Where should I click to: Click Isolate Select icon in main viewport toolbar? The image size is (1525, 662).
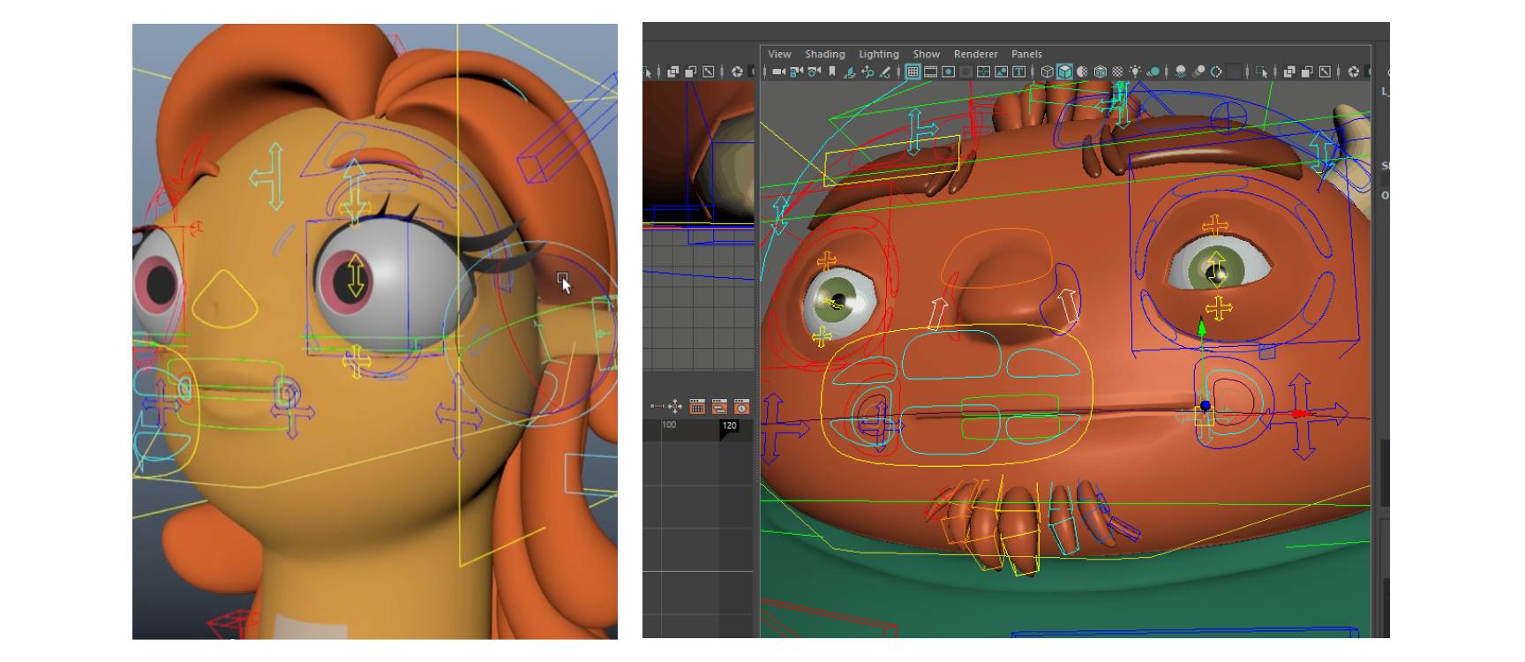1261,71
